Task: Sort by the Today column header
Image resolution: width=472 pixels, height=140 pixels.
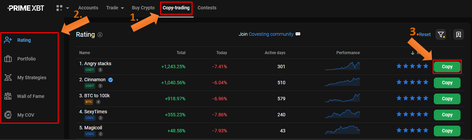Action: tap(222, 53)
